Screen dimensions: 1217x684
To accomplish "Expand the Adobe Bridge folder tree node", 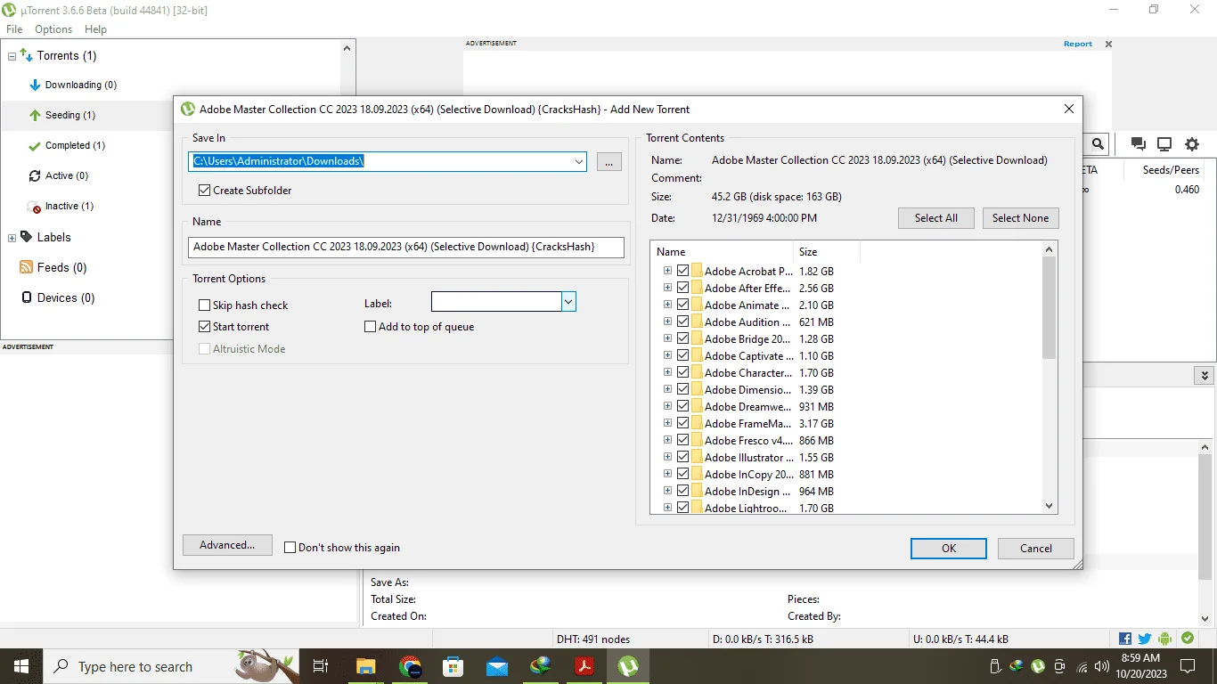I will click(668, 338).
